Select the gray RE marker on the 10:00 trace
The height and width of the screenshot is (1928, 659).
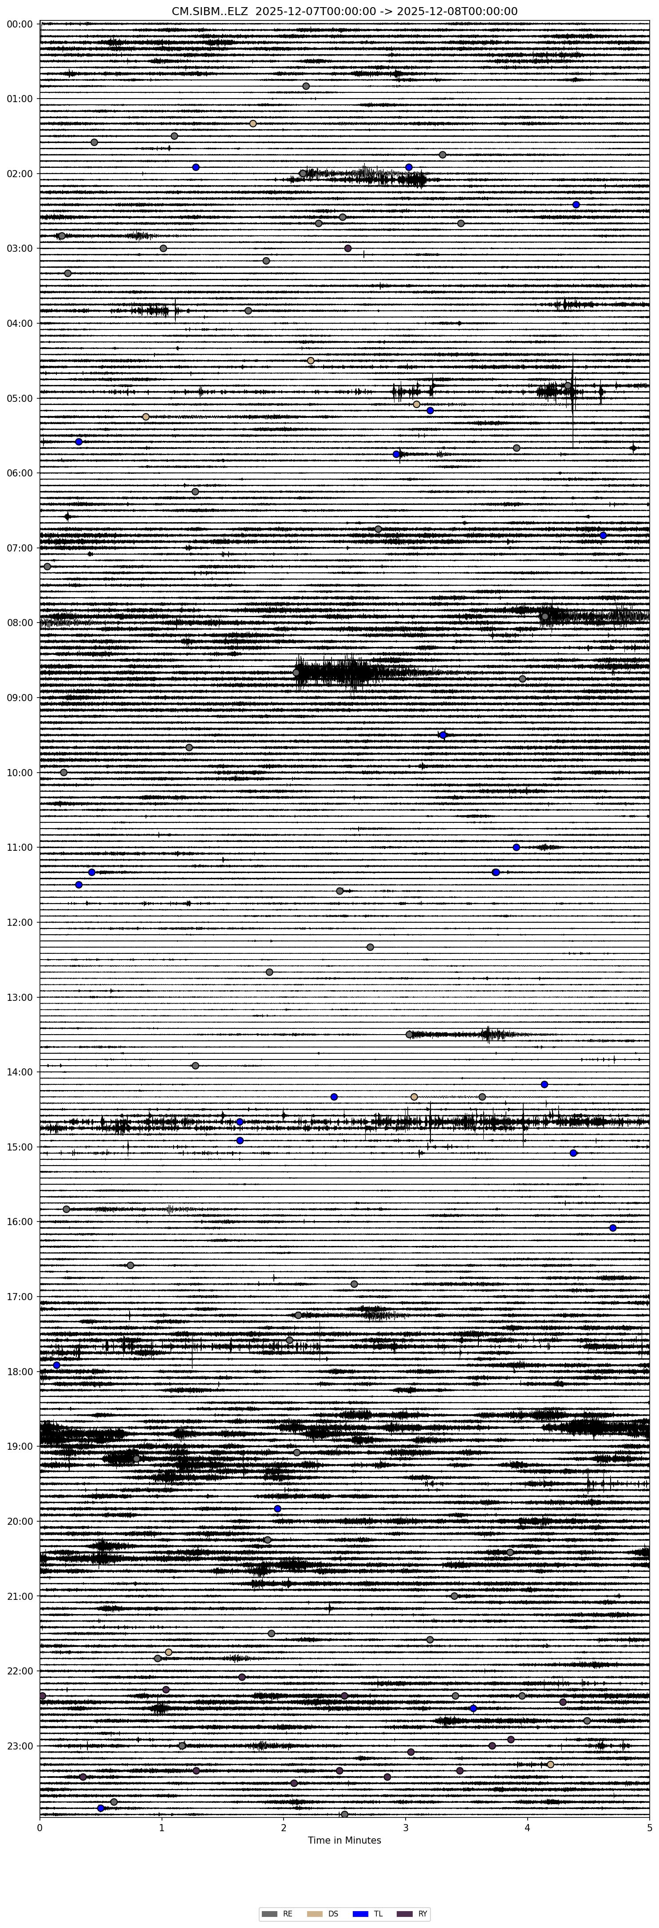point(63,772)
